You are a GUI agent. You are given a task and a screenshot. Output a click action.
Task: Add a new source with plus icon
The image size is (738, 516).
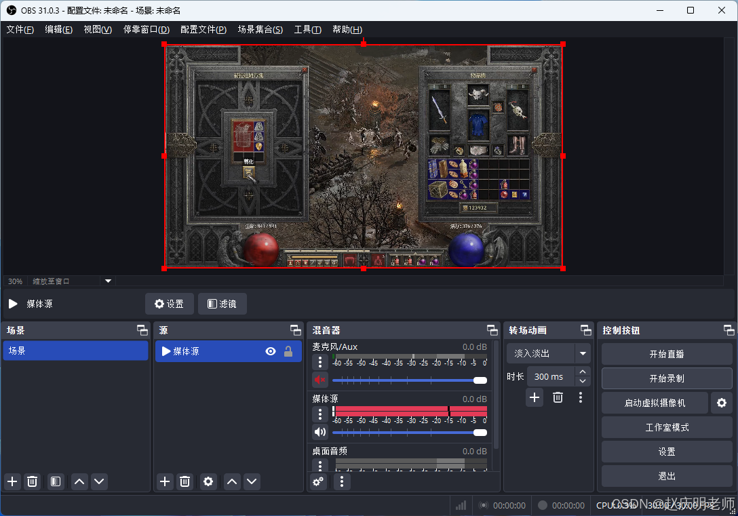pyautogui.click(x=165, y=481)
